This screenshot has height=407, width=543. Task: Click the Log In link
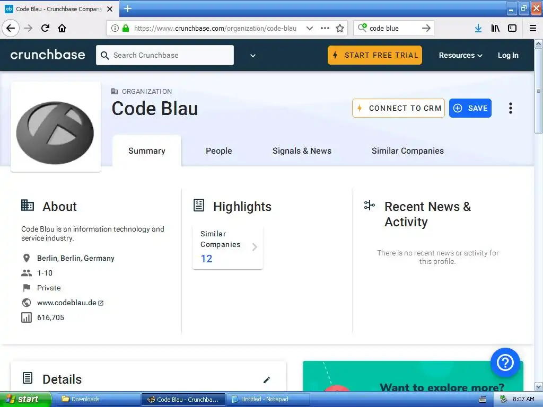tap(508, 55)
